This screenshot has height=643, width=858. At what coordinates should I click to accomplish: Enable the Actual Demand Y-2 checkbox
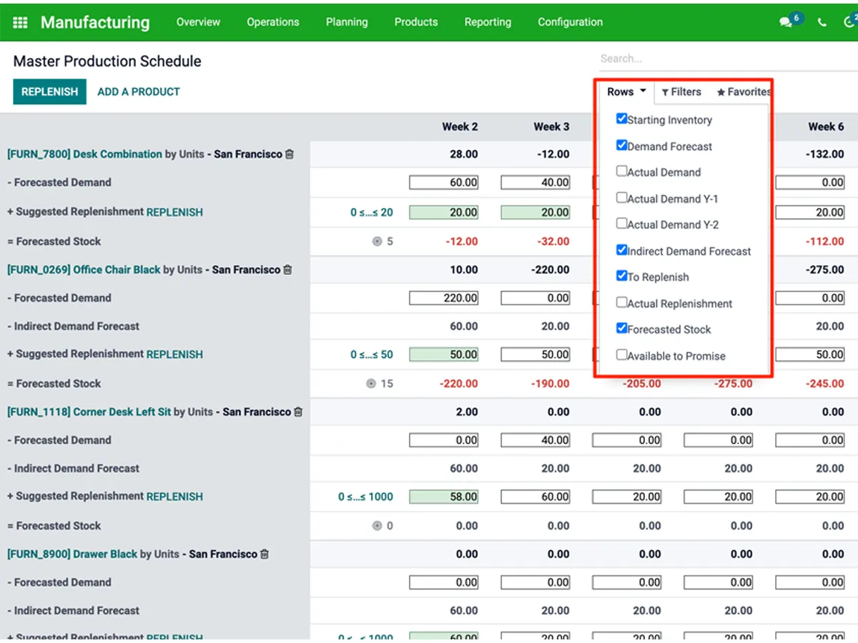pos(621,223)
